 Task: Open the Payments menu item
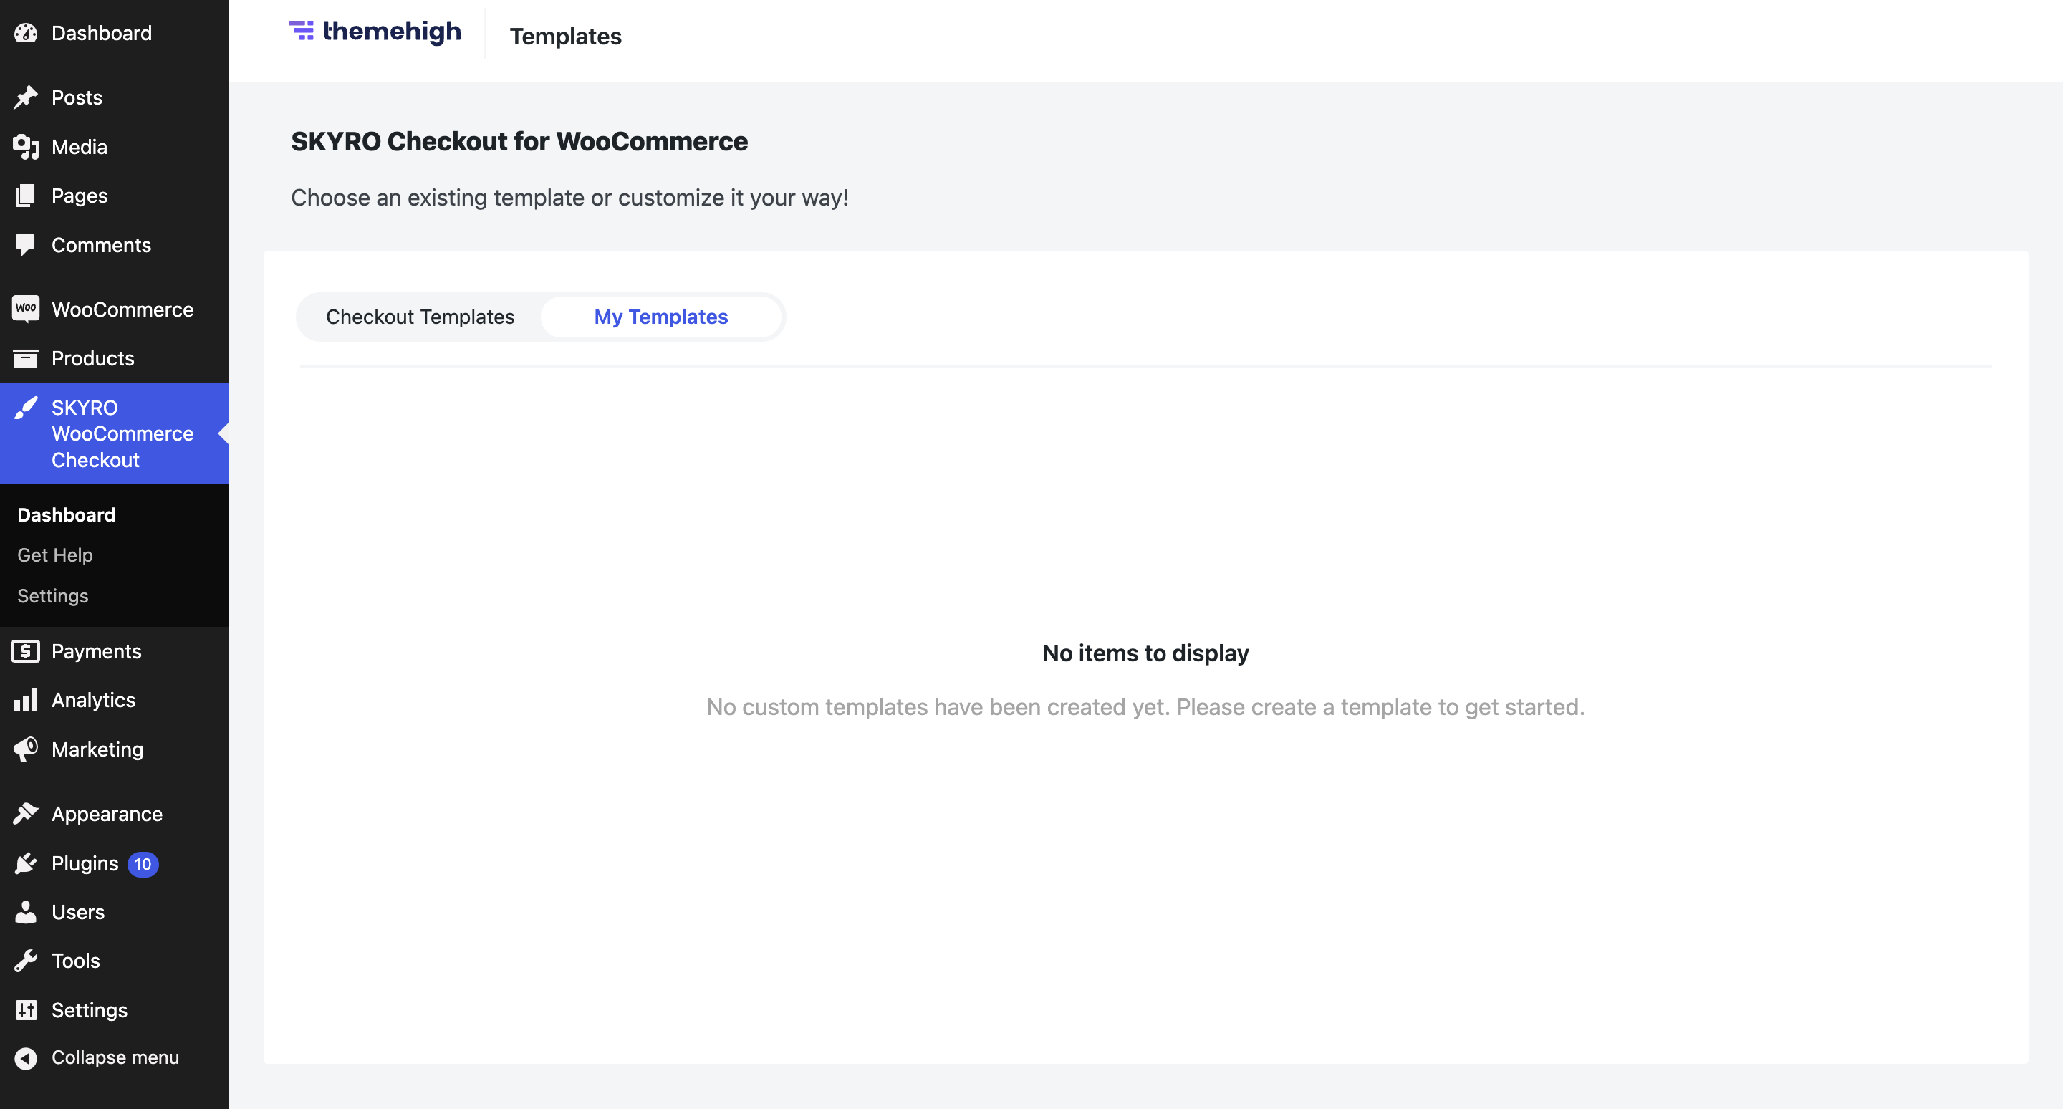[115, 651]
